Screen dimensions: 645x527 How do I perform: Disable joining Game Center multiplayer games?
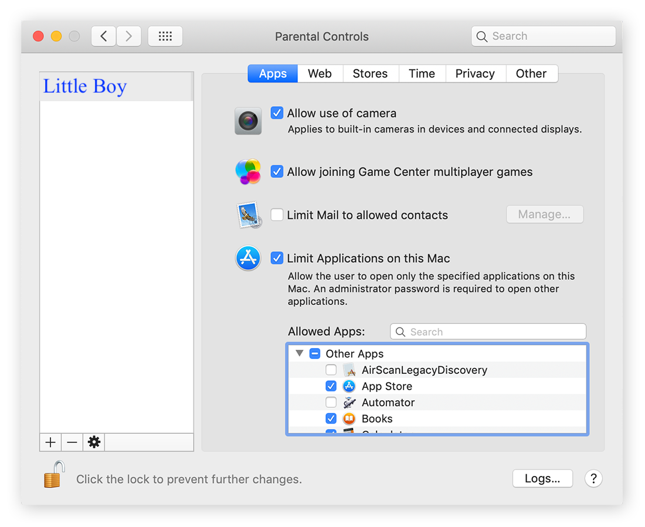[x=276, y=171]
